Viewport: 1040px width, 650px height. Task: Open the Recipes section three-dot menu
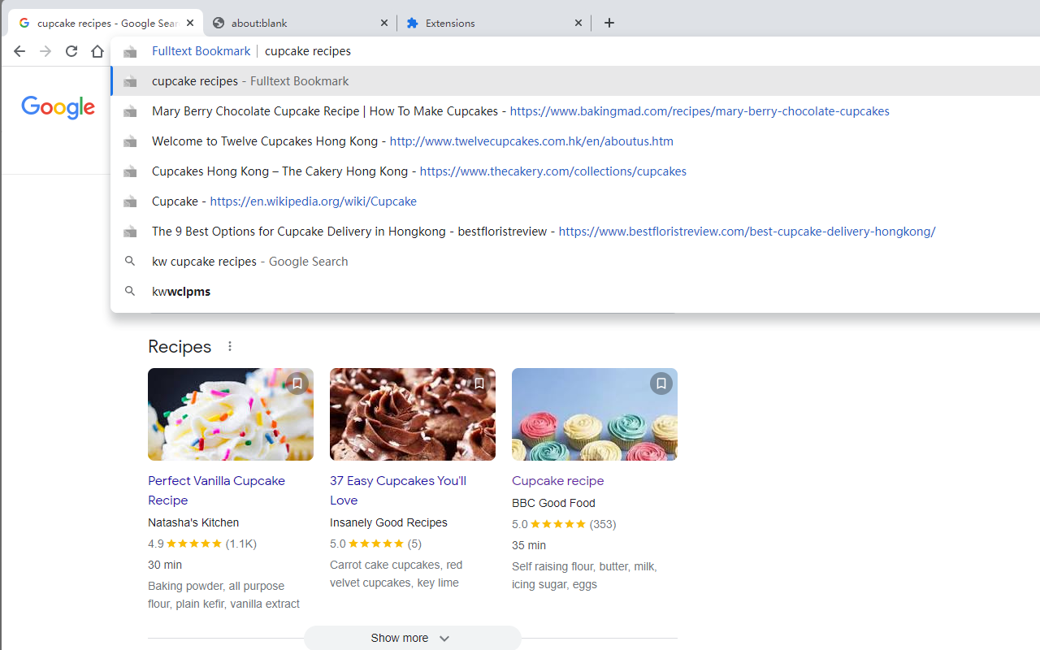(x=230, y=346)
